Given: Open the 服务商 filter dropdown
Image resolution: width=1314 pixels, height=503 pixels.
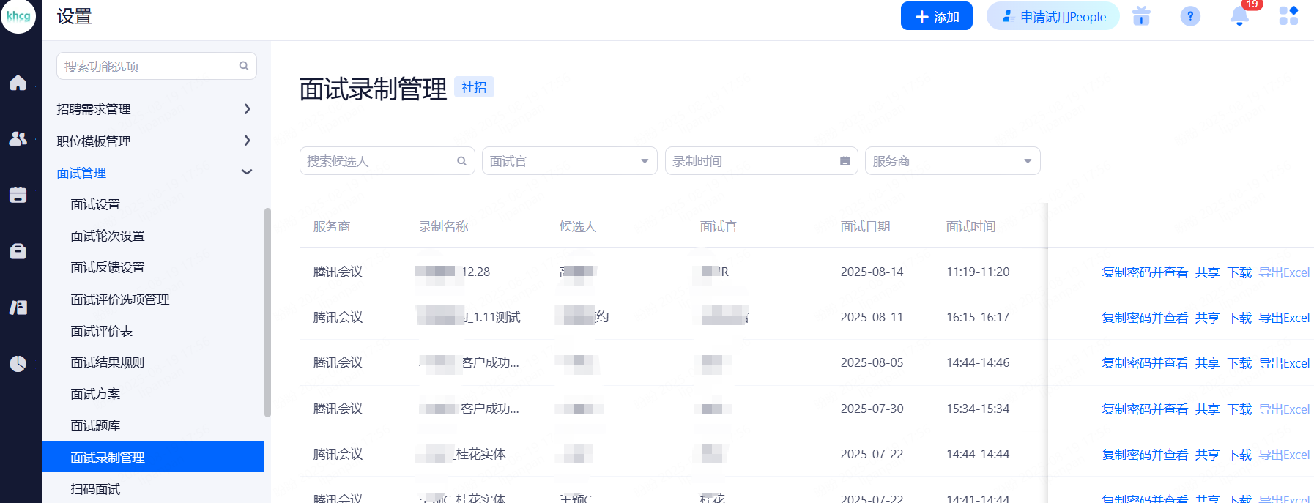Looking at the screenshot, I should click(952, 161).
